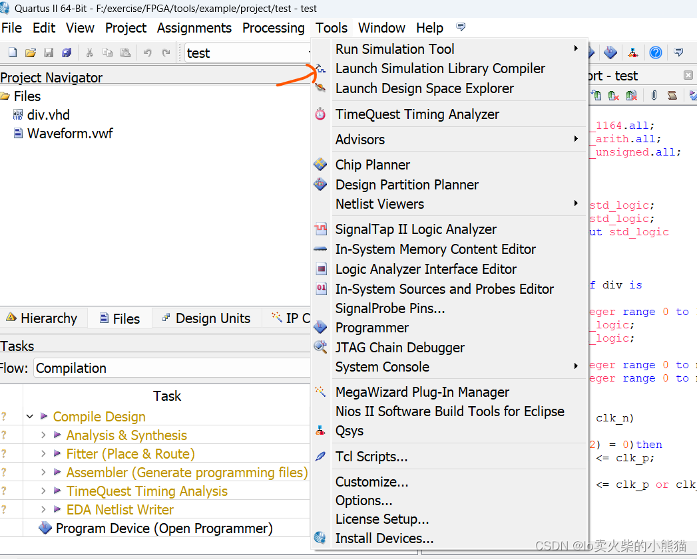The image size is (697, 559).
Task: Collapse the Compile Design task tree
Action: pos(30,417)
